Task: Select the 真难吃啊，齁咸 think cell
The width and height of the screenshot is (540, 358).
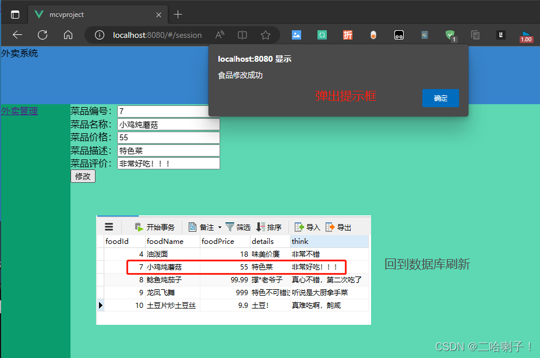Action: pos(330,306)
